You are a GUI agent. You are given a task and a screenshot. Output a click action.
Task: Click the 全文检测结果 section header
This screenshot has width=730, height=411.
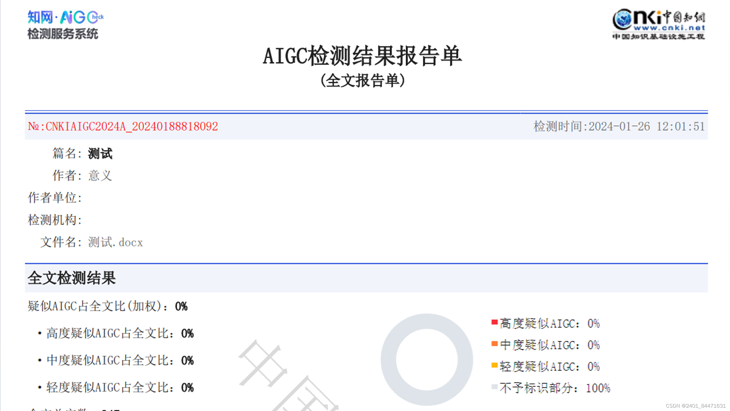[72, 278]
